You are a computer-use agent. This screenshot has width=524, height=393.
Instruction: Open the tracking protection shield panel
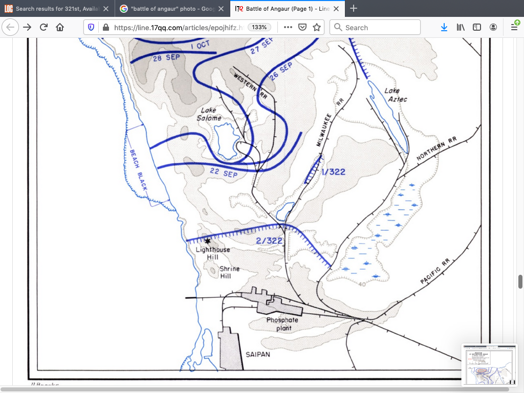coord(92,28)
